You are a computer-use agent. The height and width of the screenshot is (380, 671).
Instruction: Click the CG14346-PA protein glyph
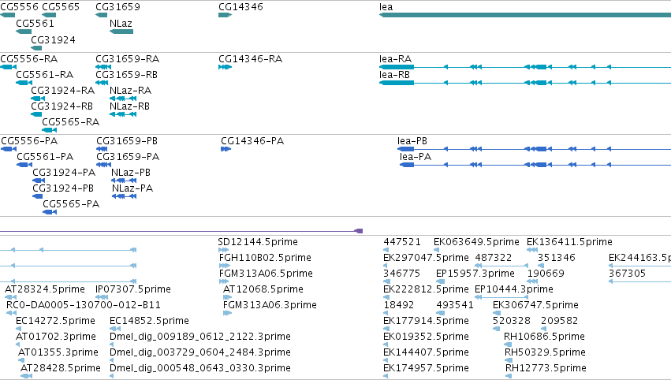[x=226, y=149]
